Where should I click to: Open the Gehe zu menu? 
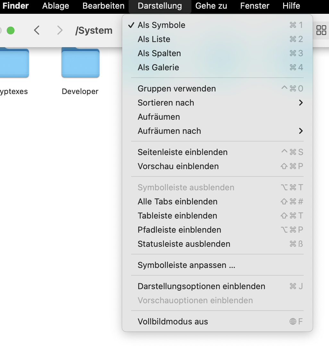[211, 6]
